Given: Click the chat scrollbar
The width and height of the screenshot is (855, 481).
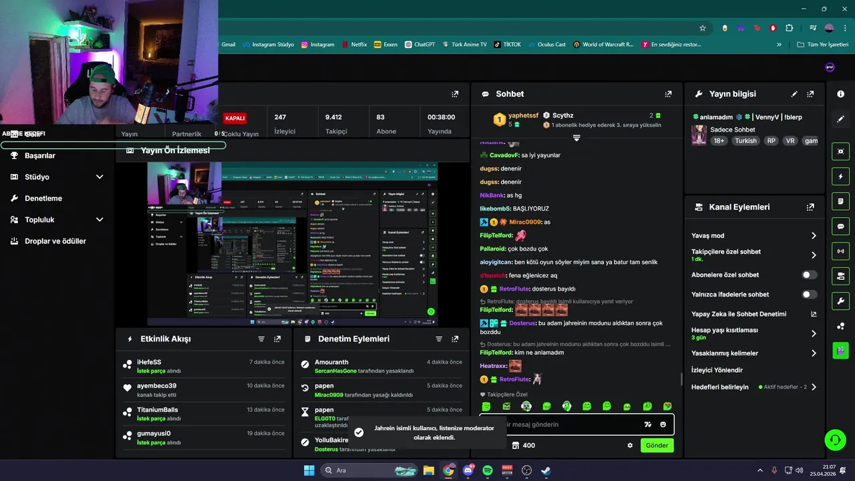Looking at the screenshot, I should (681, 379).
